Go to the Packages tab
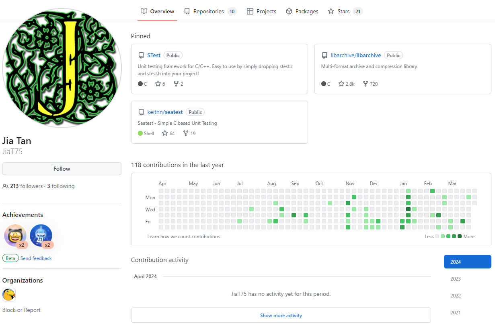The width and height of the screenshot is (495, 324). 302,11
